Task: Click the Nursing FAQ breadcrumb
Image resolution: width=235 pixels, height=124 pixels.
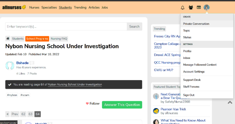Action: [59, 39]
